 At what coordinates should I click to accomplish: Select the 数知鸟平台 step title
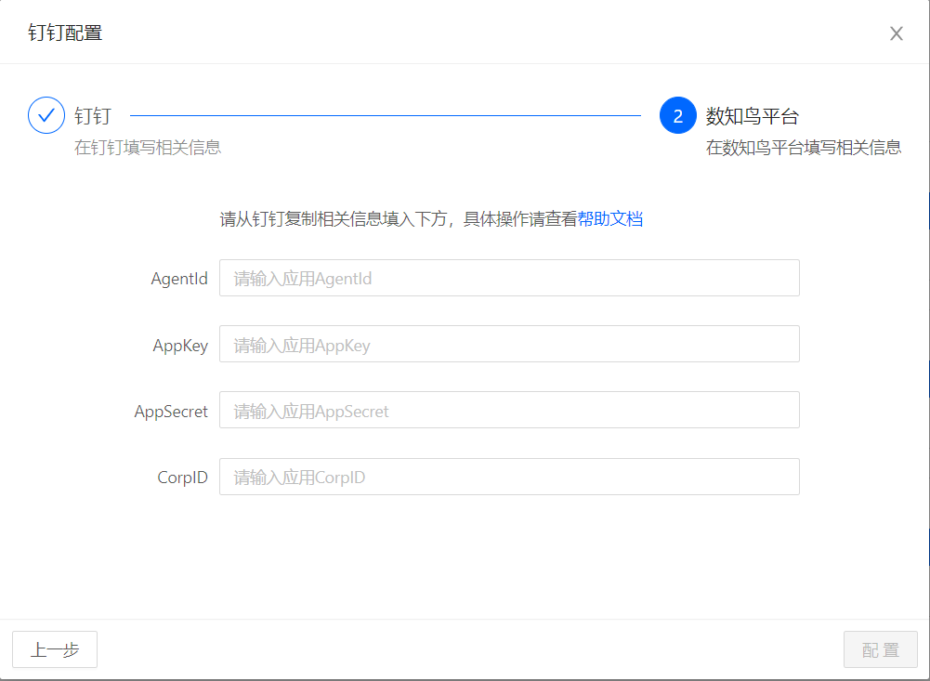tap(752, 116)
